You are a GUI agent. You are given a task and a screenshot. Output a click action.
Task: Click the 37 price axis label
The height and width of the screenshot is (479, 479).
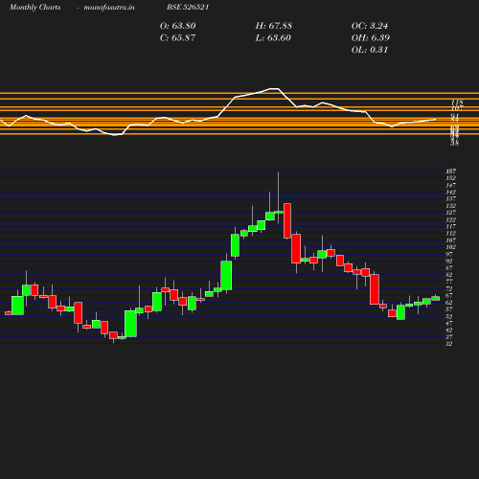click(x=449, y=337)
